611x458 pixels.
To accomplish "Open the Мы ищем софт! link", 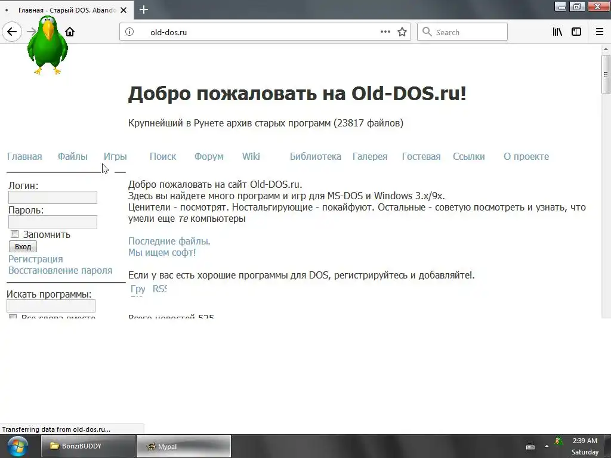I will pos(162,252).
